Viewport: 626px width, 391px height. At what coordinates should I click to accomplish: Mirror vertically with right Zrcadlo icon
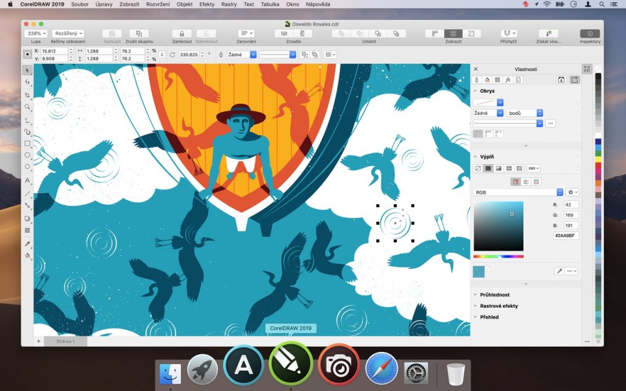click(x=302, y=34)
